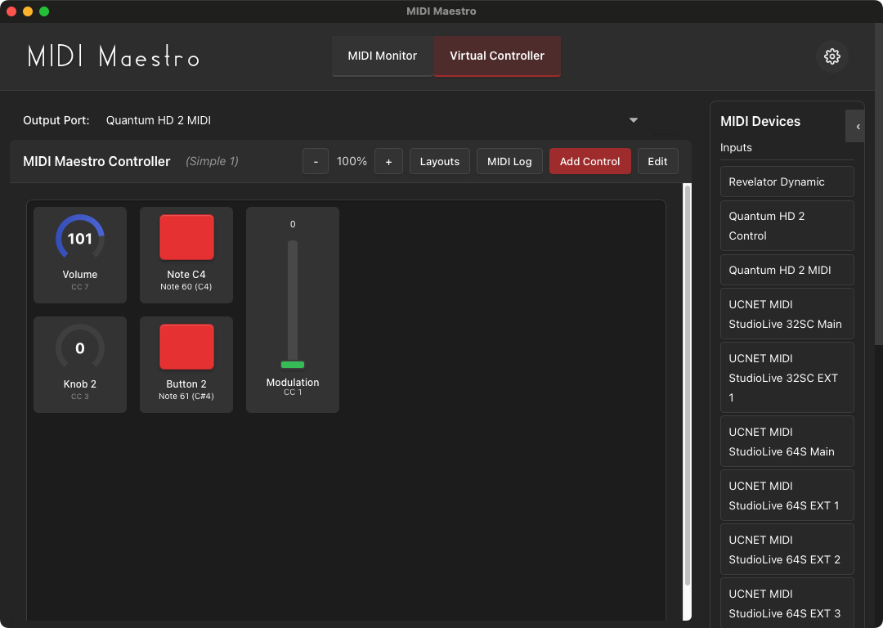Screen dimensions: 883x628
Task: Open the settings gear icon
Action: [x=831, y=56]
